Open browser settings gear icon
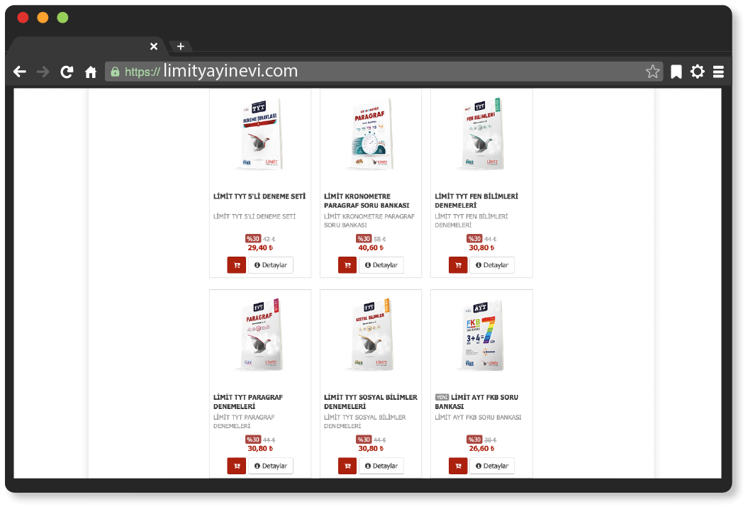 pos(698,72)
